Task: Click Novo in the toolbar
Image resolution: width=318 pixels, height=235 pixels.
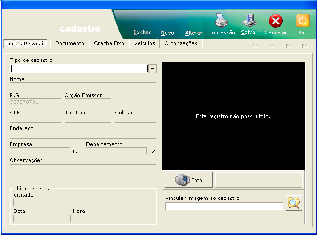Action: (167, 33)
